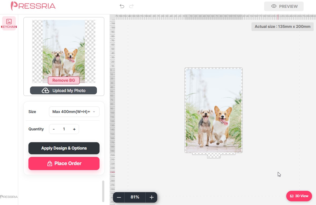The height and width of the screenshot is (205, 316).
Task: Click the quantity value field
Action: coord(64,129)
